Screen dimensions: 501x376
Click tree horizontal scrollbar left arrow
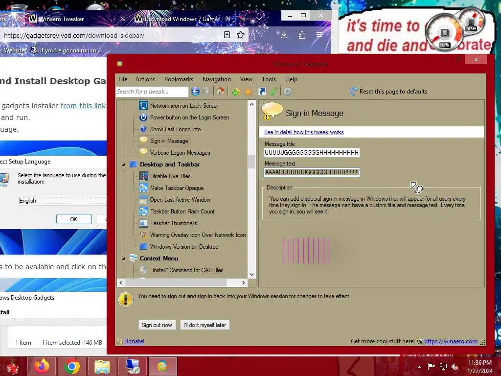click(x=121, y=282)
